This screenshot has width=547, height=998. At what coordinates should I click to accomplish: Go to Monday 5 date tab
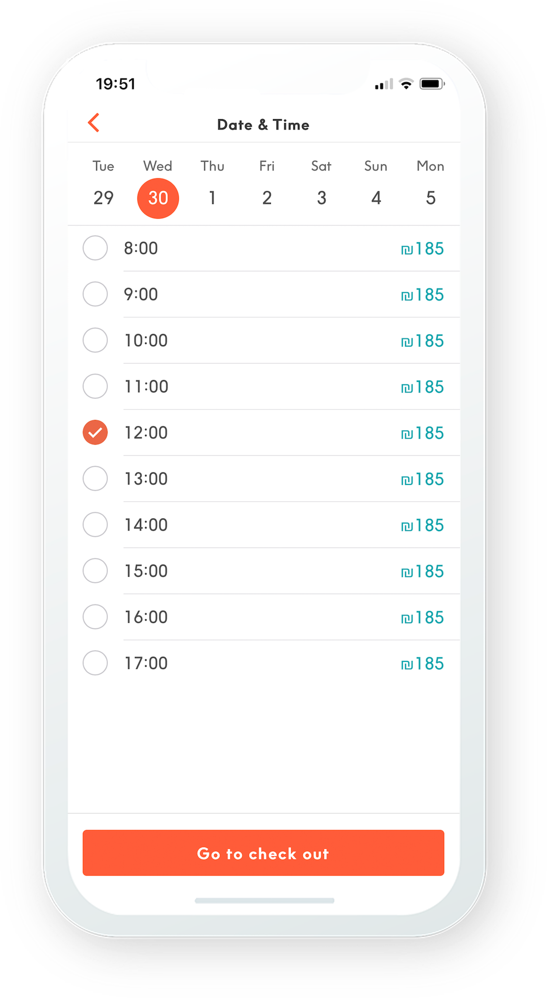click(430, 198)
